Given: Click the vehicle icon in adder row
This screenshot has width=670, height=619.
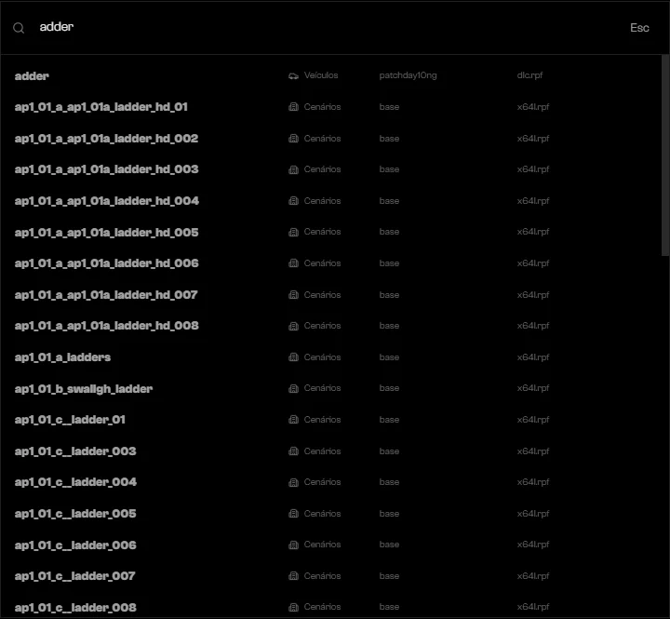Looking at the screenshot, I should pos(293,76).
